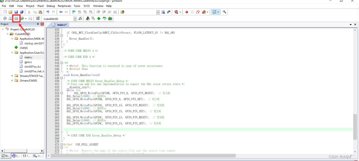The width and height of the screenshot is (359, 161).
Task: Collapse the Application/User/Core folder
Action: click(12, 53)
